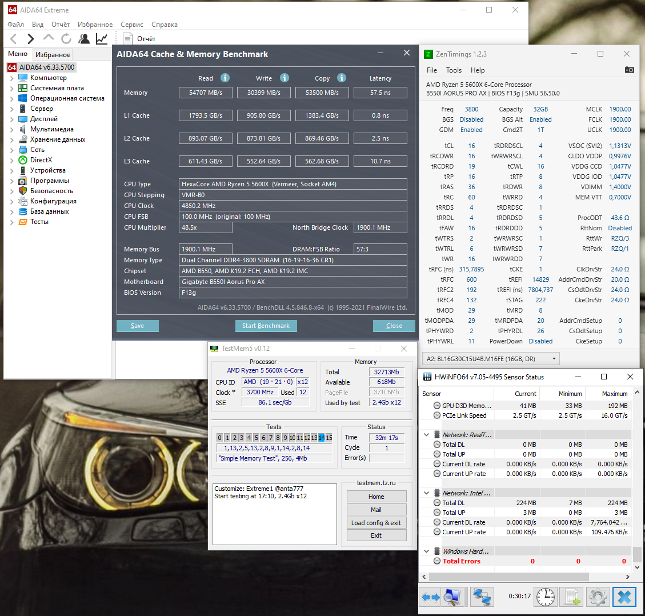Collapse Network: RealT... sensor group
Screen dimensions: 645x616
pos(427,434)
